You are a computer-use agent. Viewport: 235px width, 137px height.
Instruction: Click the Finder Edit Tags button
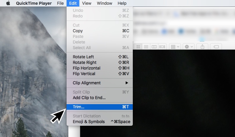pyautogui.click(x=216, y=47)
